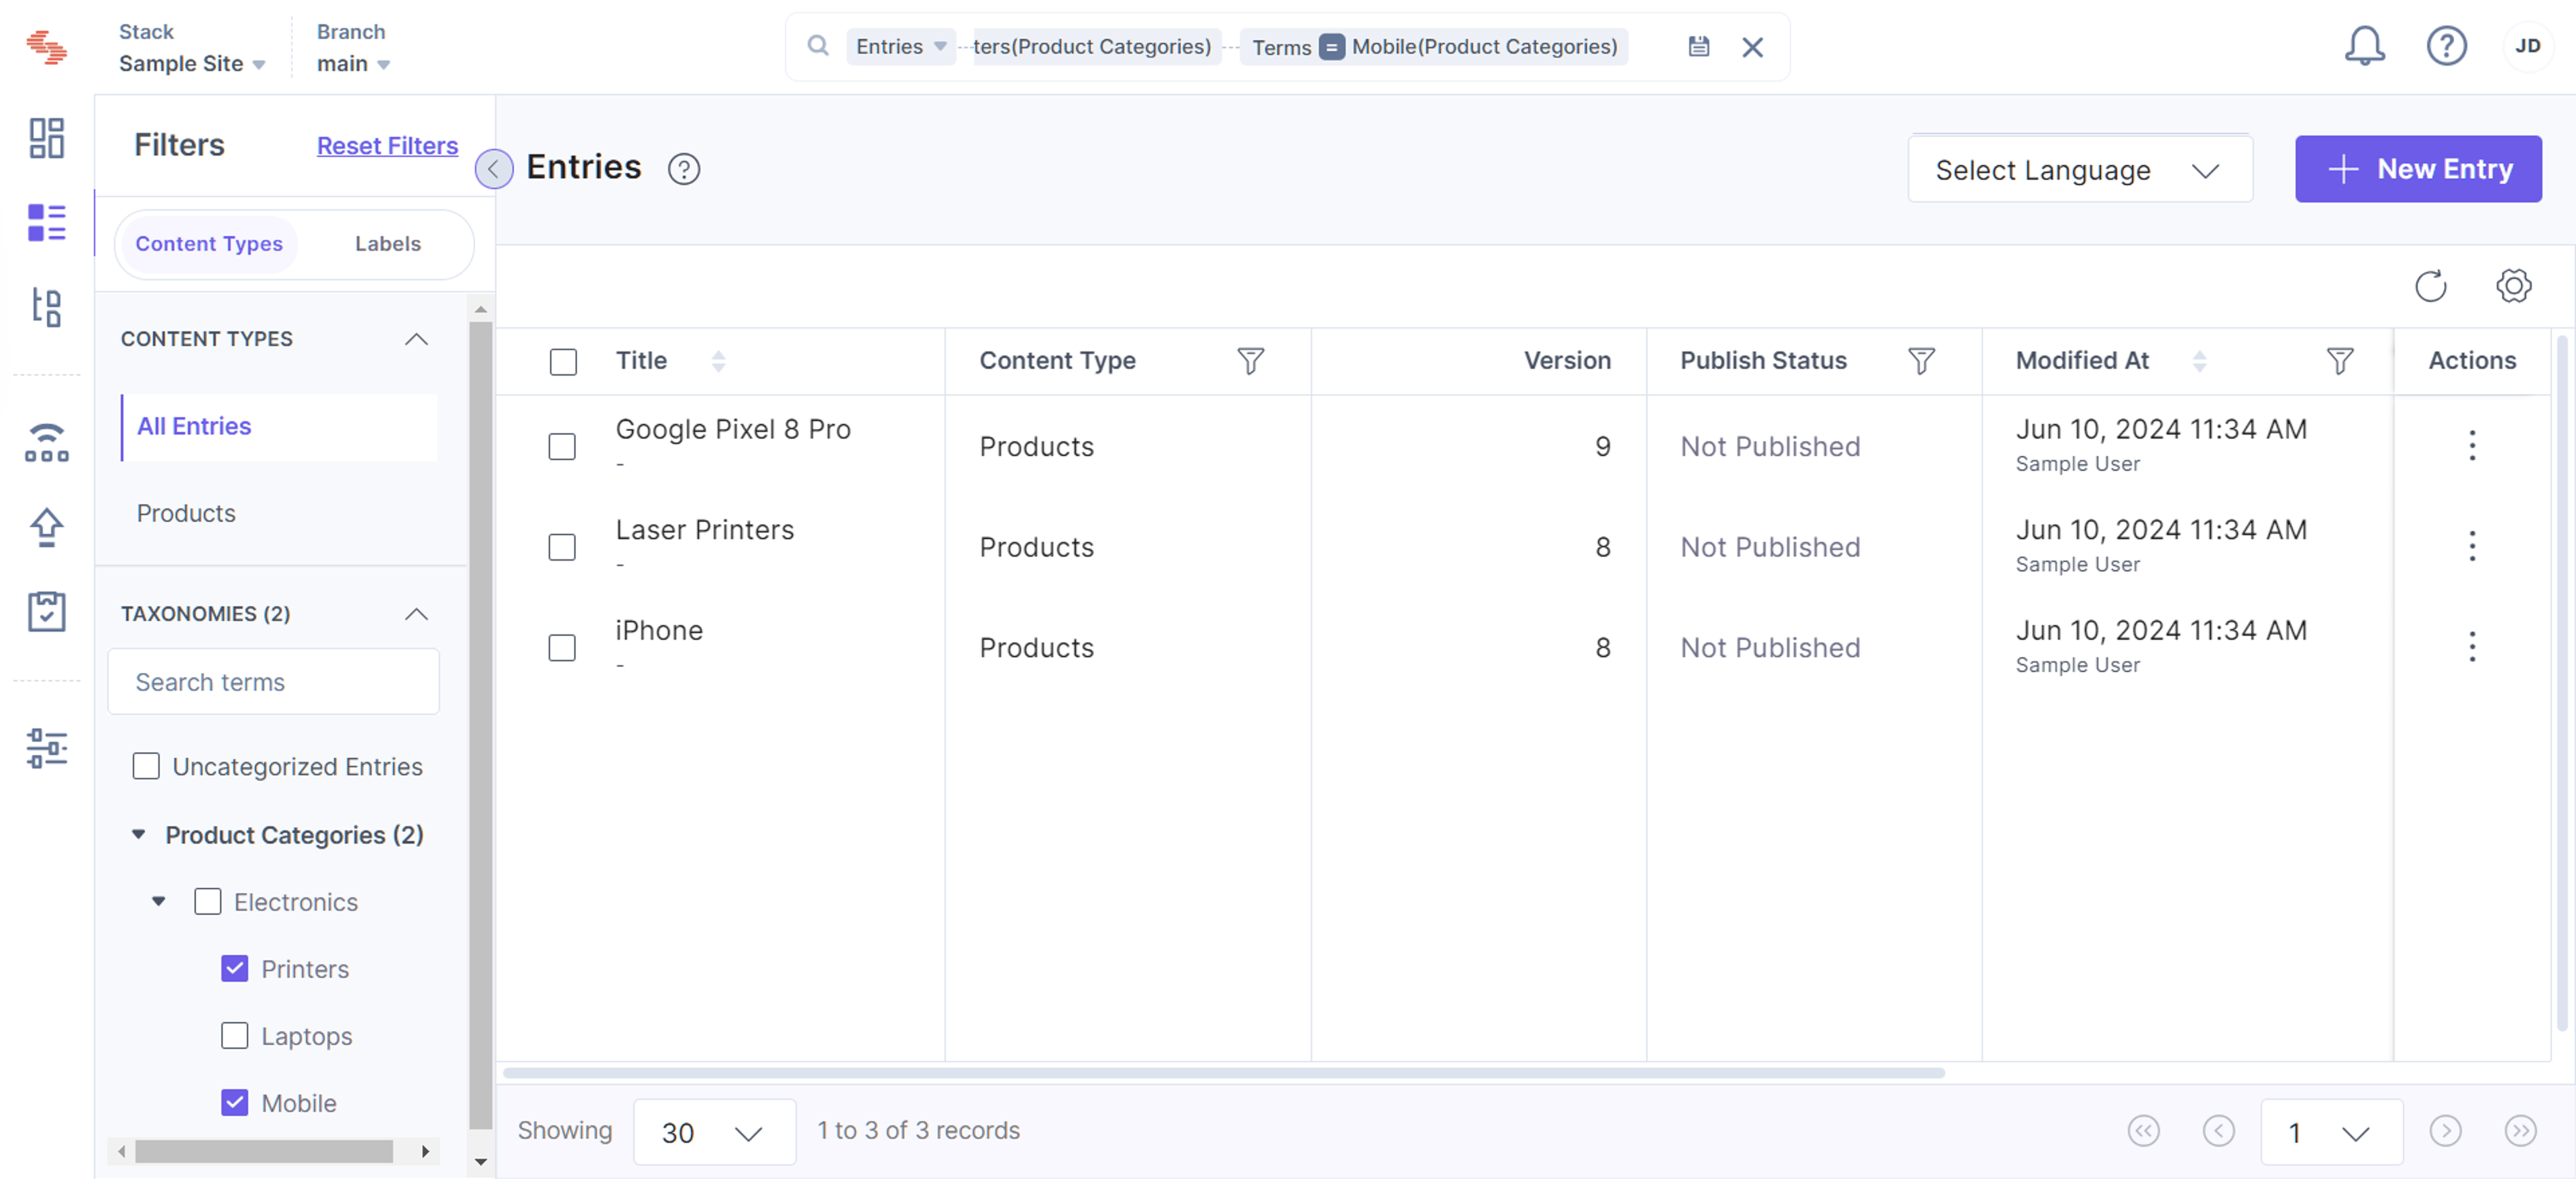Save the current search query
Image resolution: width=2576 pixels, height=1179 pixels.
[x=1698, y=46]
